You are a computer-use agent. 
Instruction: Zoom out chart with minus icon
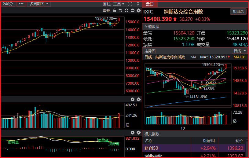[x=133, y=10]
